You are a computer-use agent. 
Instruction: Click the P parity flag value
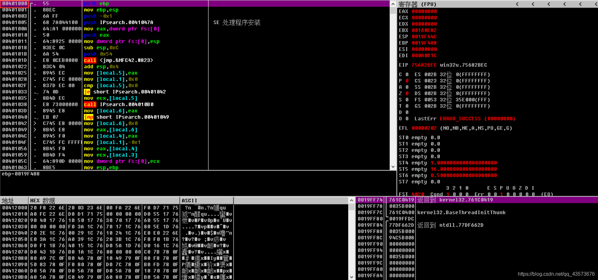(407, 81)
